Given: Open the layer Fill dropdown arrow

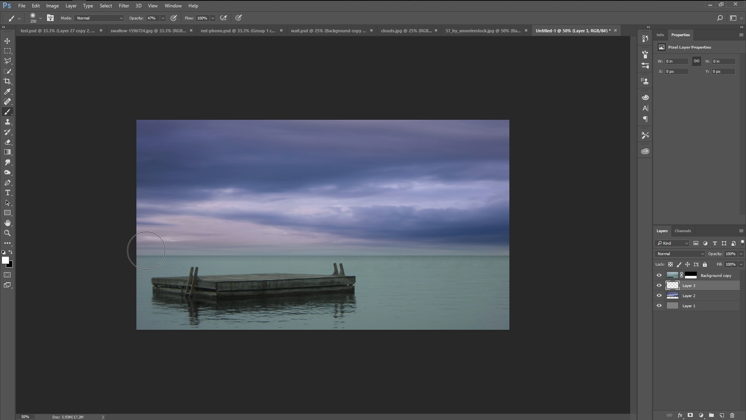Looking at the screenshot, I should [x=741, y=264].
